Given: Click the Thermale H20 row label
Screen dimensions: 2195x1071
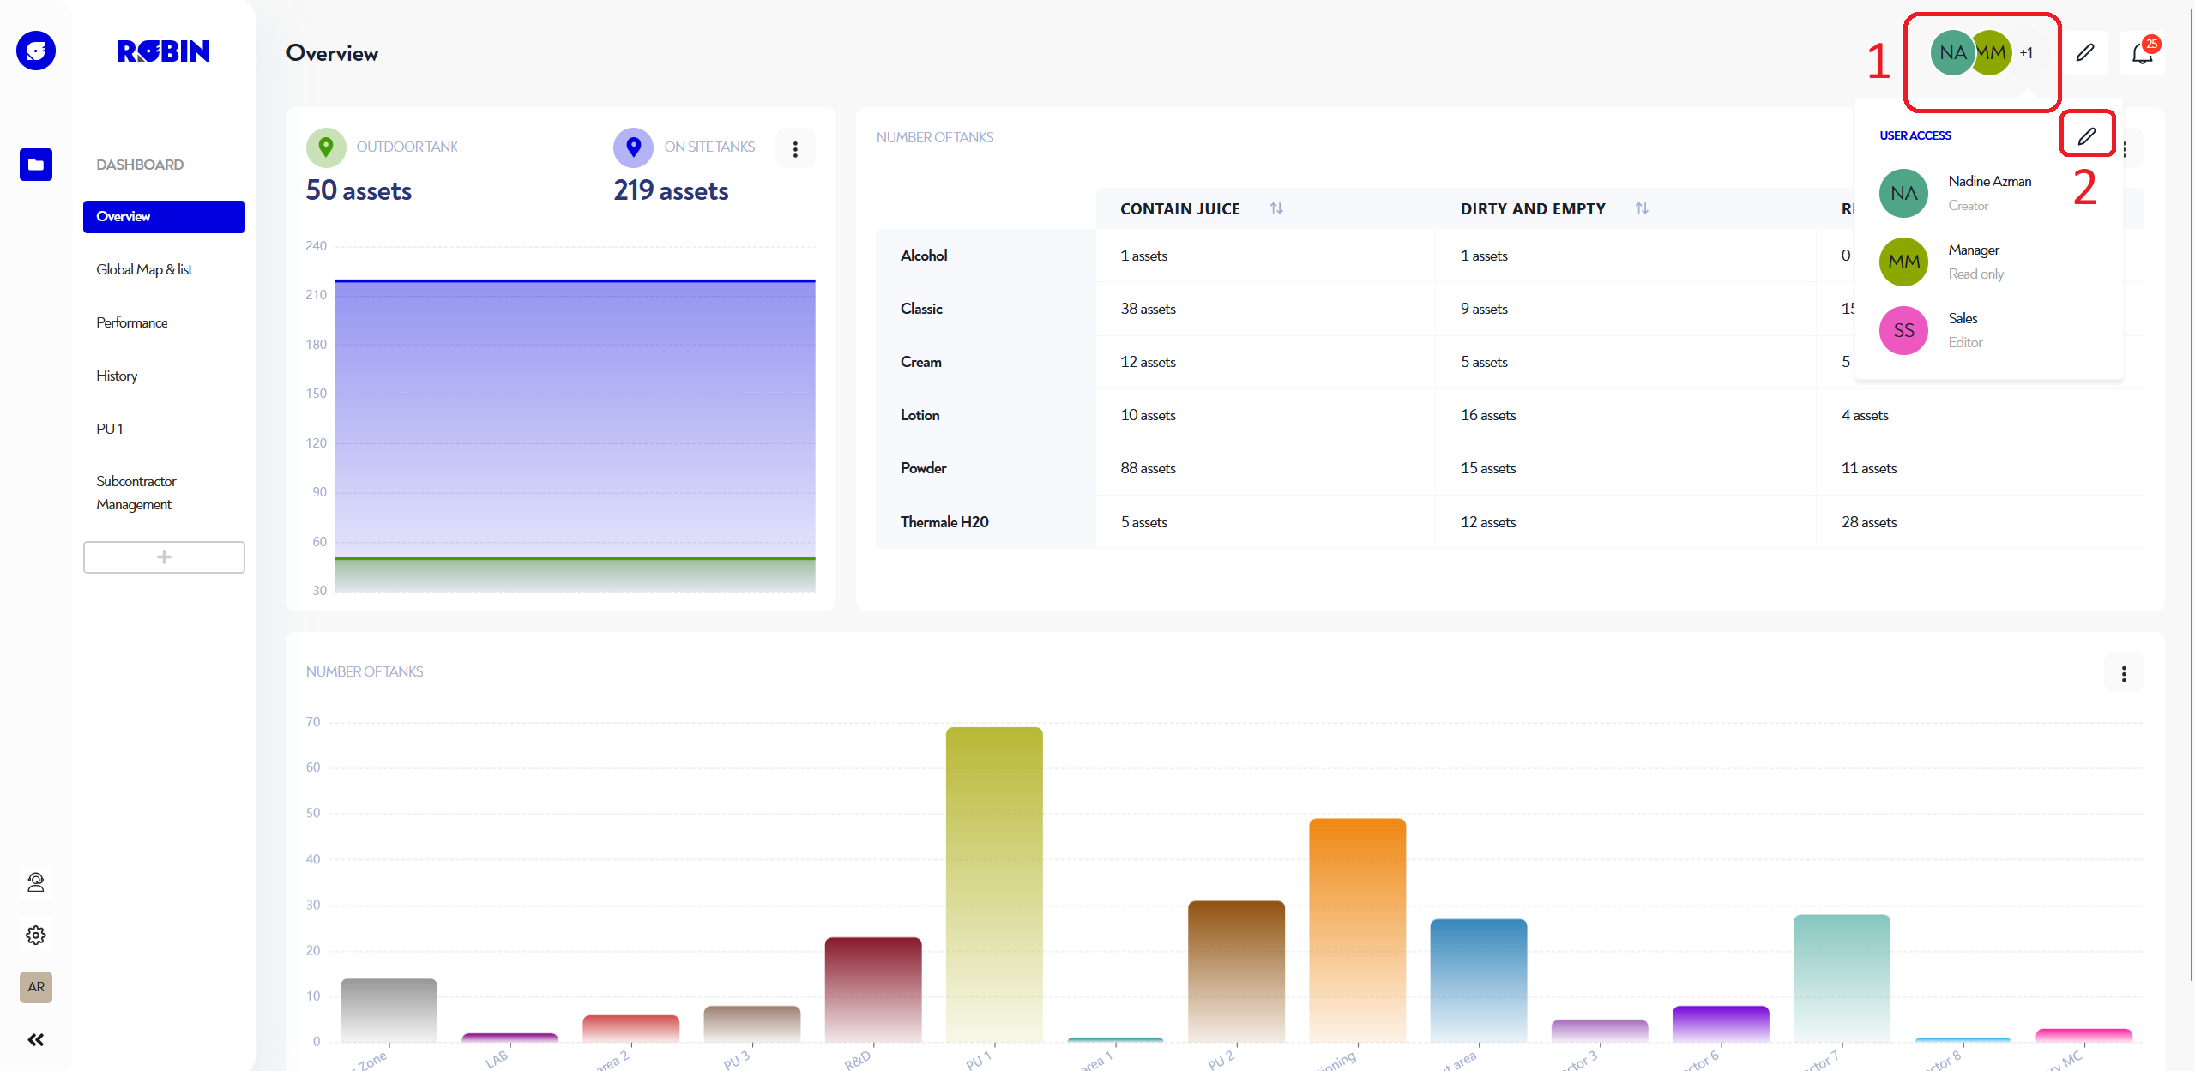Looking at the screenshot, I should pos(944,522).
